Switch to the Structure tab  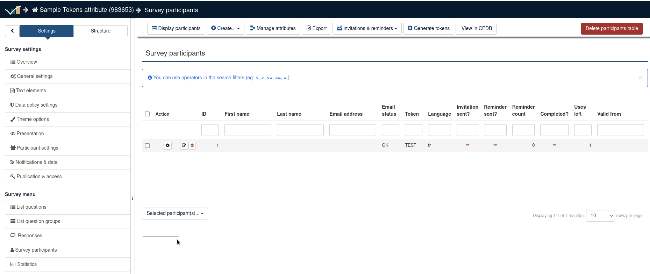[x=100, y=31]
